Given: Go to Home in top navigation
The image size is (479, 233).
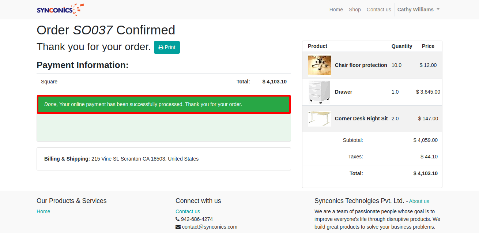Looking at the screenshot, I should pyautogui.click(x=336, y=10).
